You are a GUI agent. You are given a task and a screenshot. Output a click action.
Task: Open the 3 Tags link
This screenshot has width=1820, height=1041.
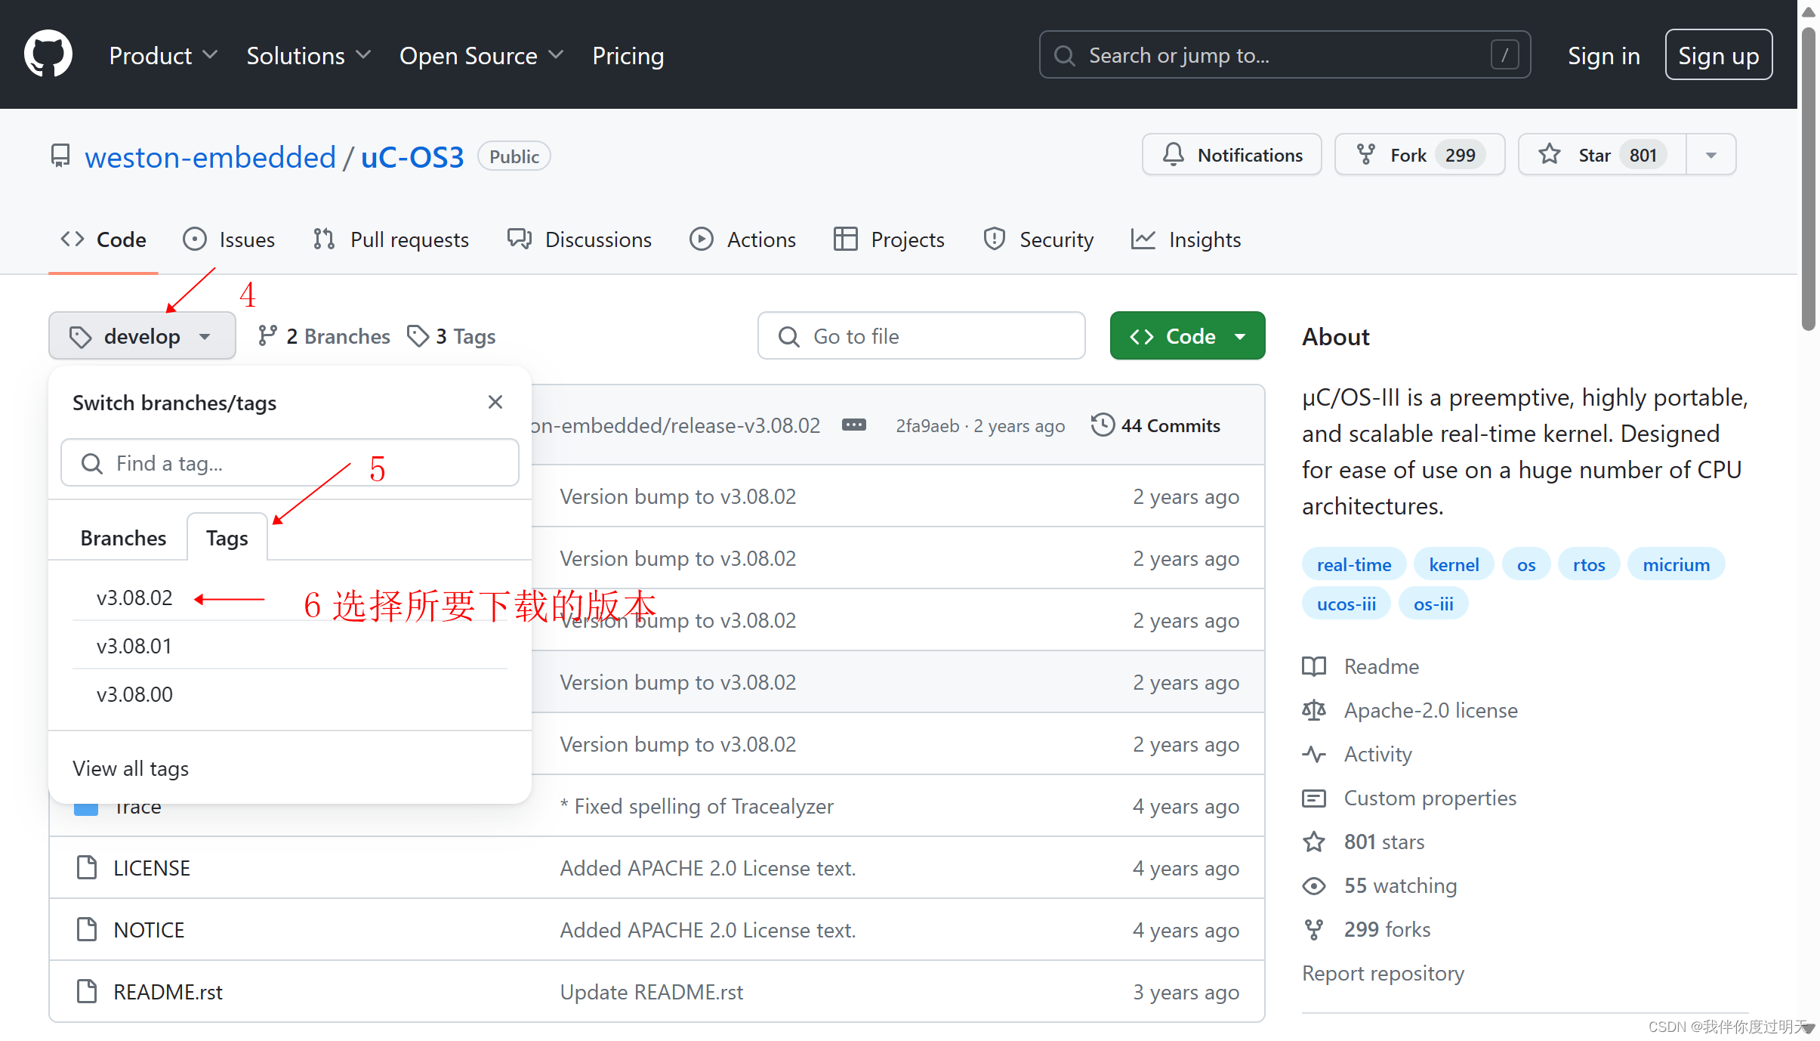[x=452, y=336]
